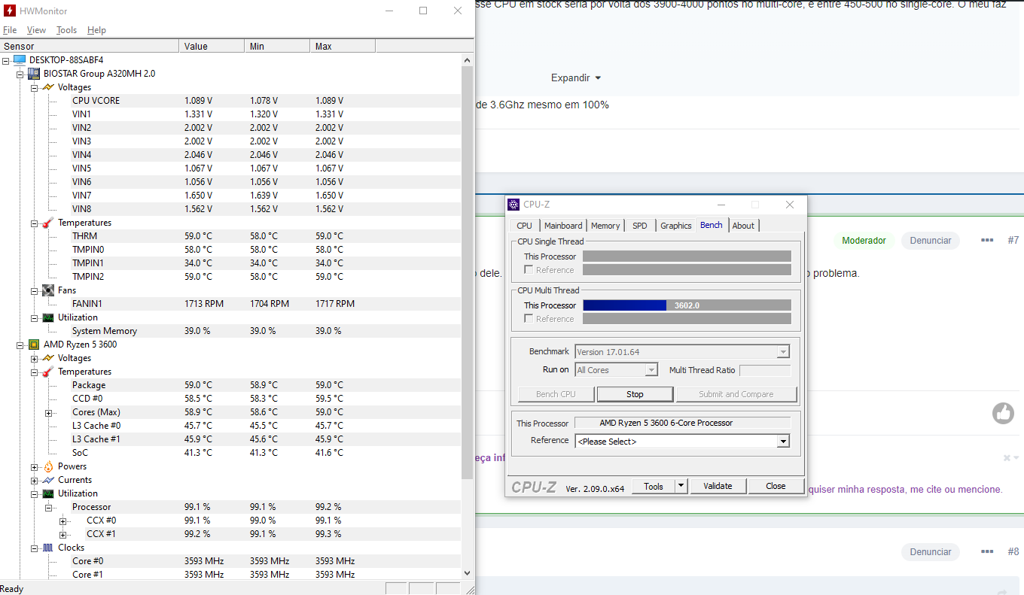Screen dimensions: 1024x595
Task: Click the Multi Thread Ratio field
Action: click(765, 370)
